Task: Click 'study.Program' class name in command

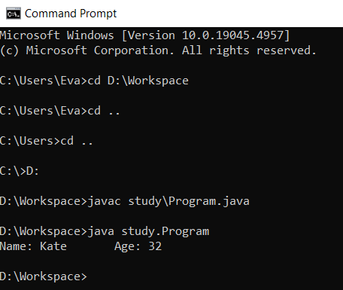Action: click(x=165, y=231)
